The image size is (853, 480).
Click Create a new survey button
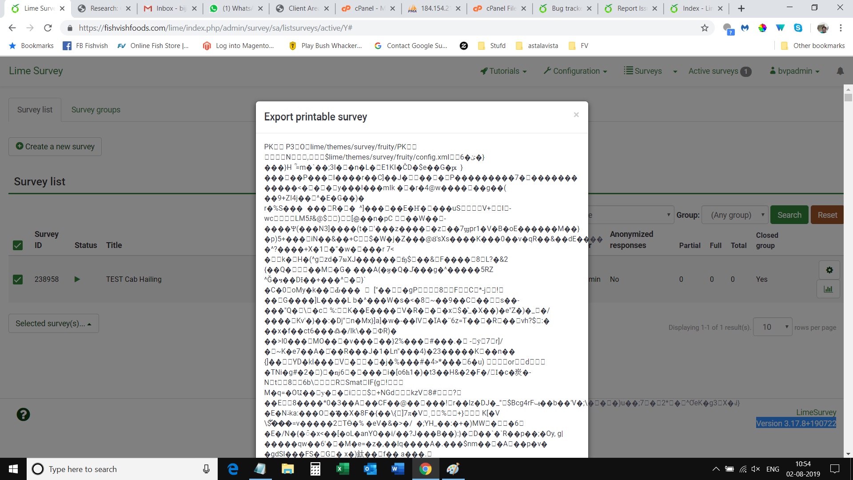(x=55, y=147)
